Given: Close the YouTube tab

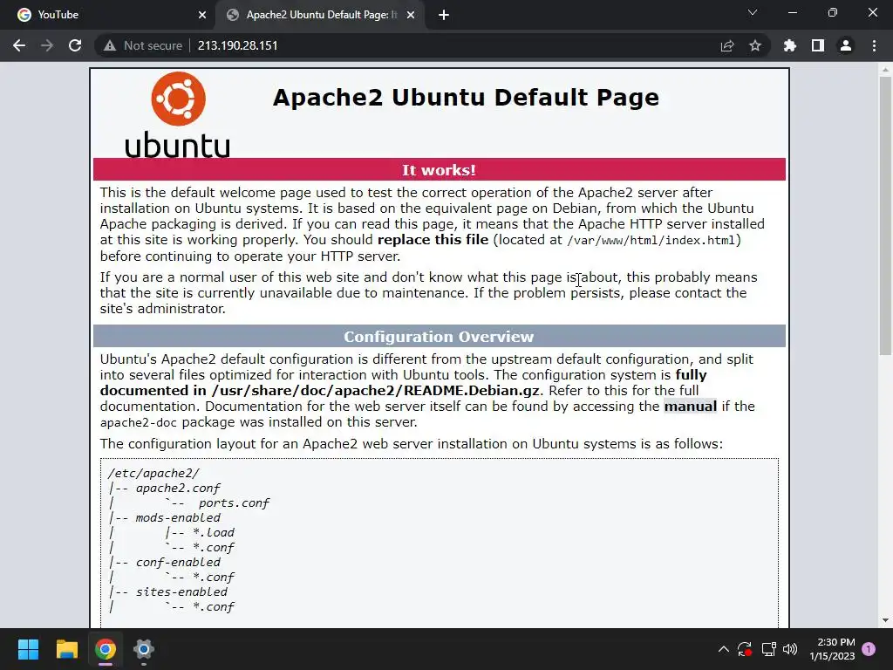Looking at the screenshot, I should pos(202,15).
